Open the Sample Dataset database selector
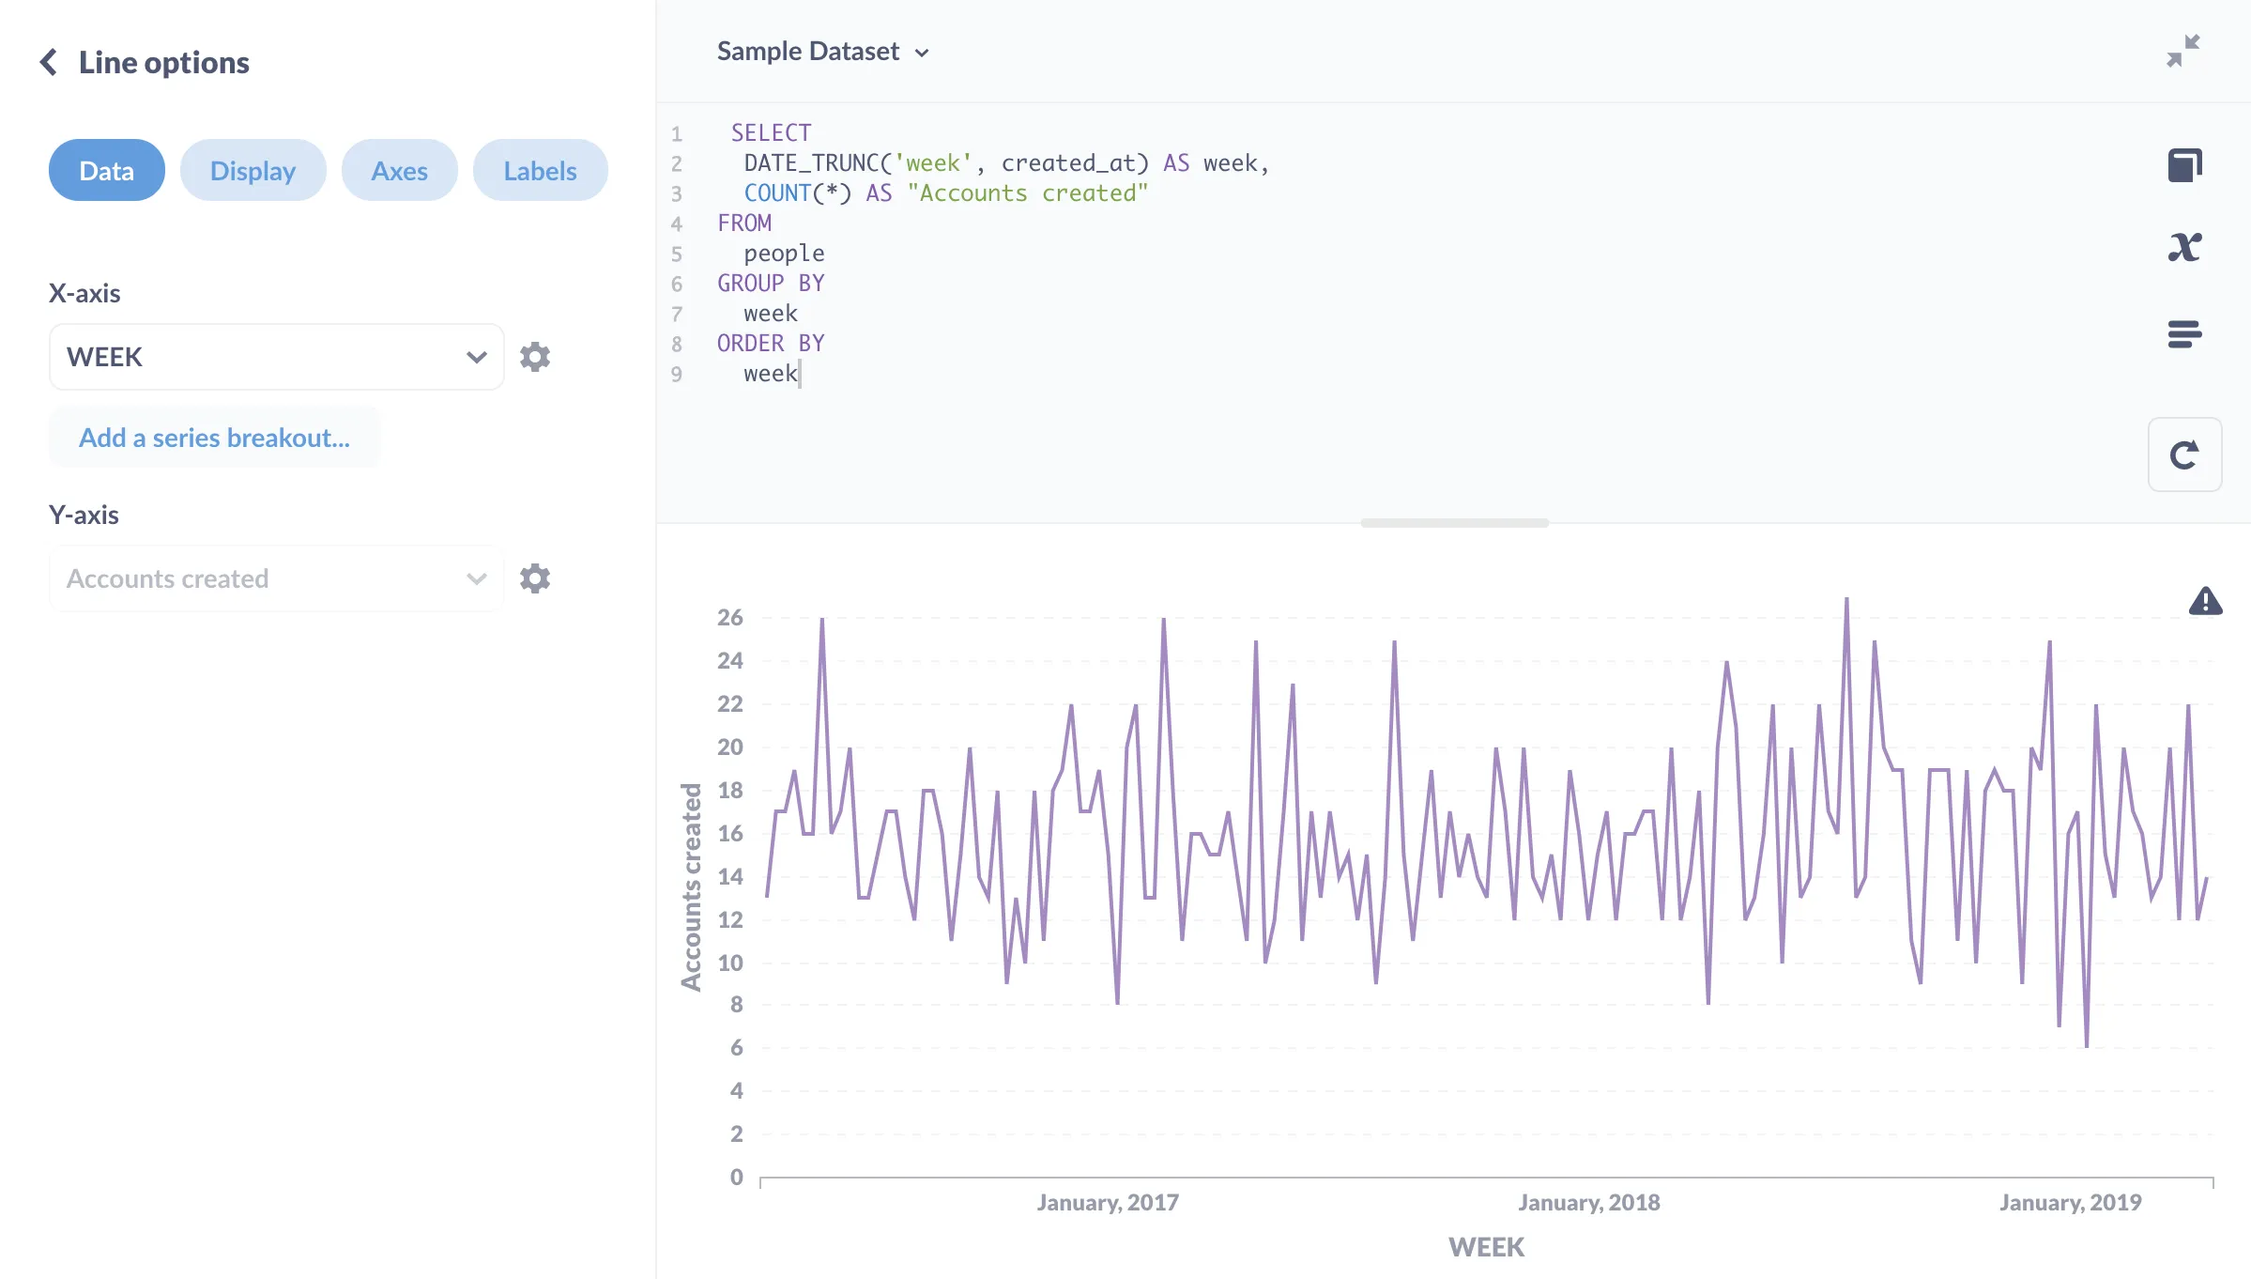 [822, 52]
